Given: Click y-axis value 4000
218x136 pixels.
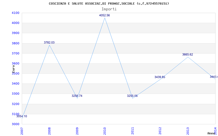Looking at the screenshot, I should [16, 23].
